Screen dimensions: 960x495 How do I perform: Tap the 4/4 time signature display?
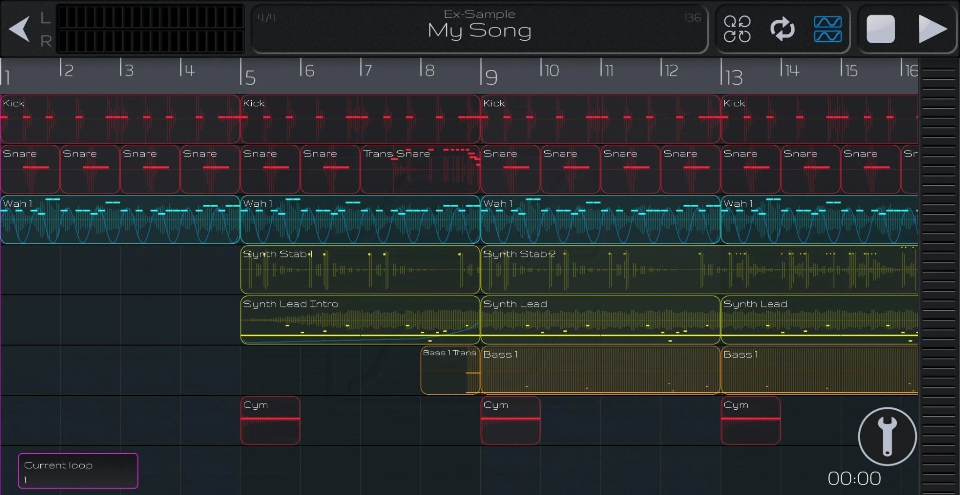(x=267, y=18)
